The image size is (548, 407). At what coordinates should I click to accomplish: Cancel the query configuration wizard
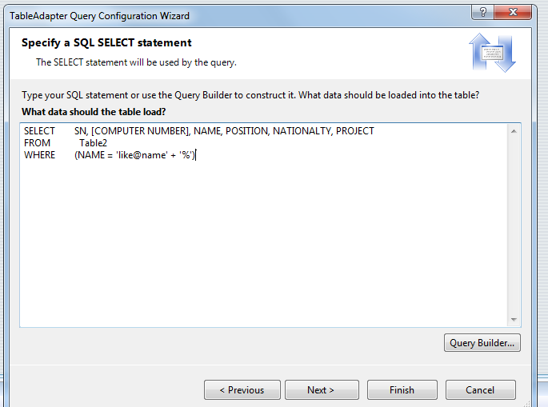480,390
